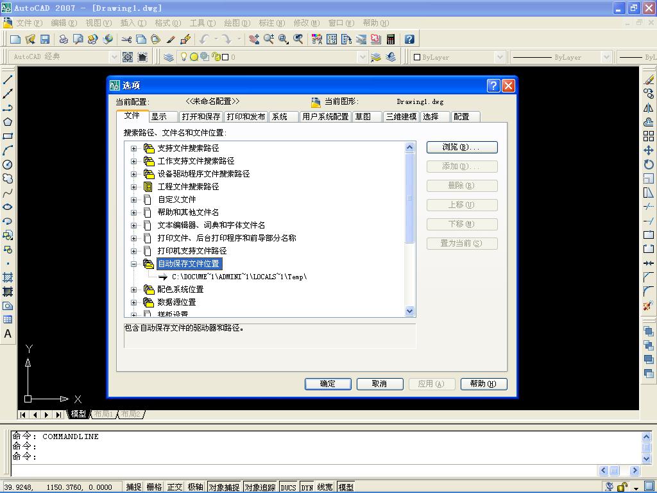Select the Polygon draw tool
The width and height of the screenshot is (657, 493).
tap(8, 122)
